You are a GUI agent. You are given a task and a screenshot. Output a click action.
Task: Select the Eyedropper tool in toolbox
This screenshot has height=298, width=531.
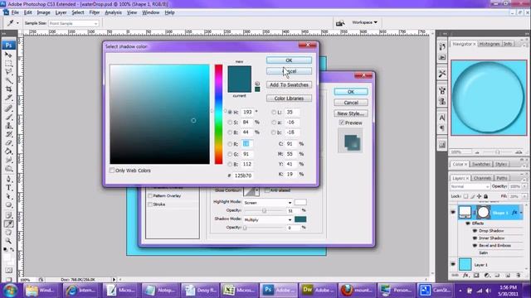pos(8,223)
